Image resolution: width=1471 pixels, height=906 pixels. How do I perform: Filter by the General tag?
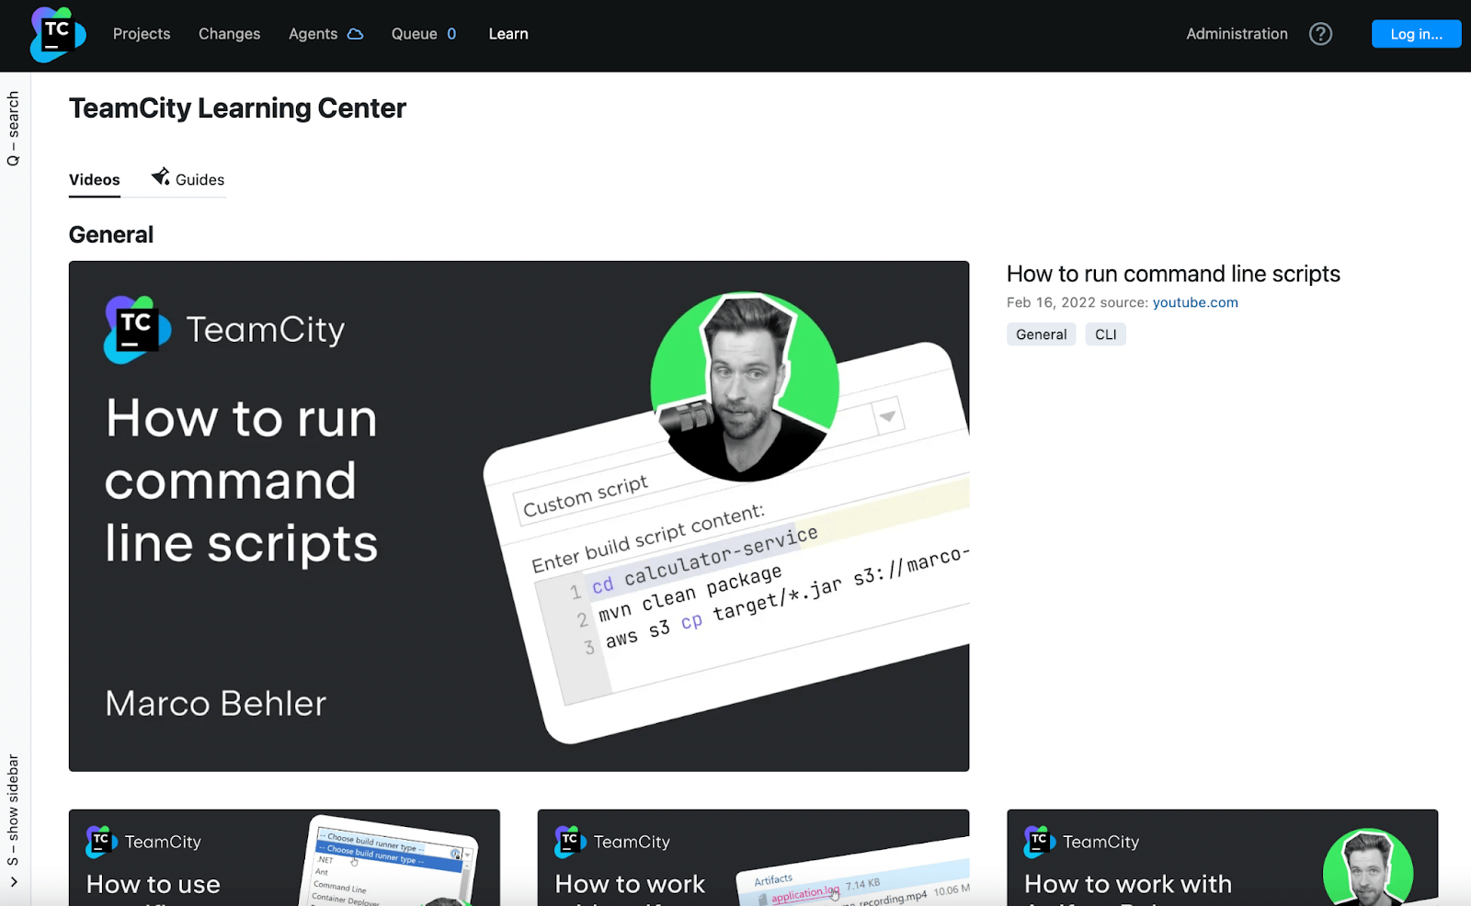[1042, 334]
